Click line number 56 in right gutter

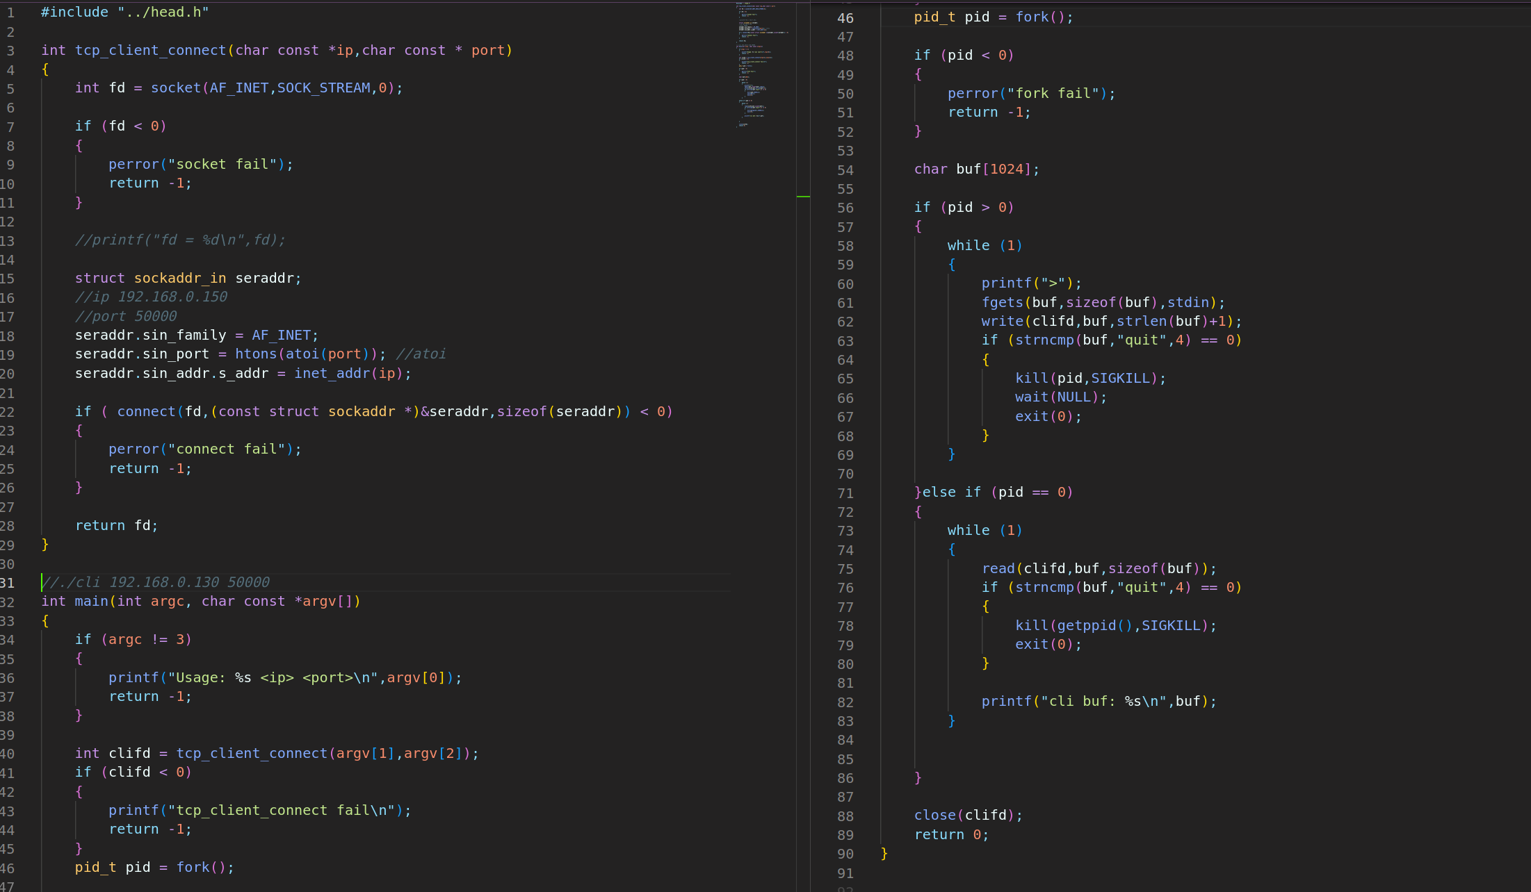845,208
